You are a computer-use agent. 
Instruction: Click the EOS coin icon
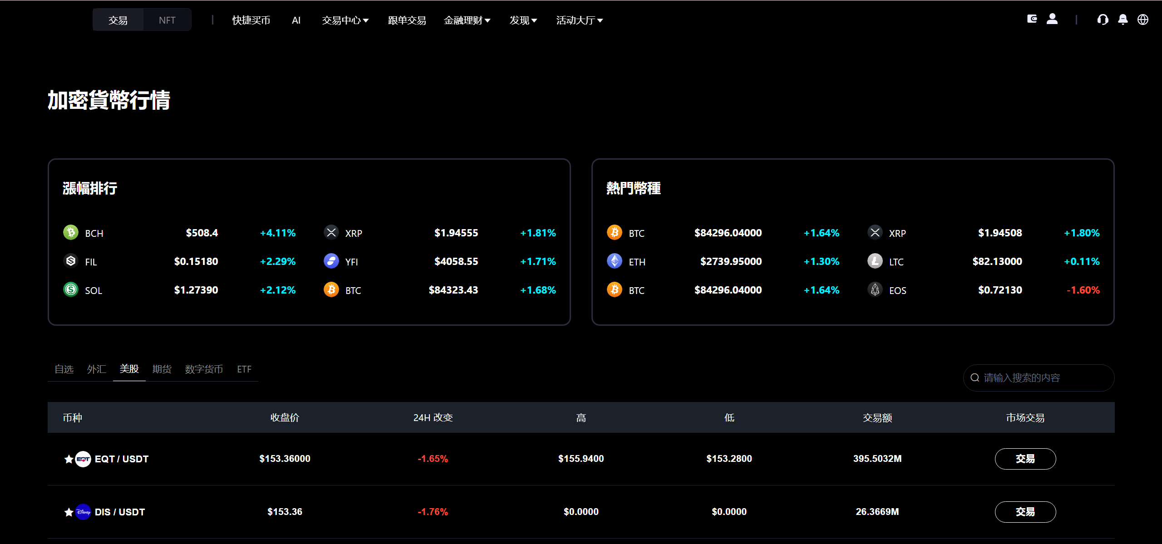click(875, 290)
